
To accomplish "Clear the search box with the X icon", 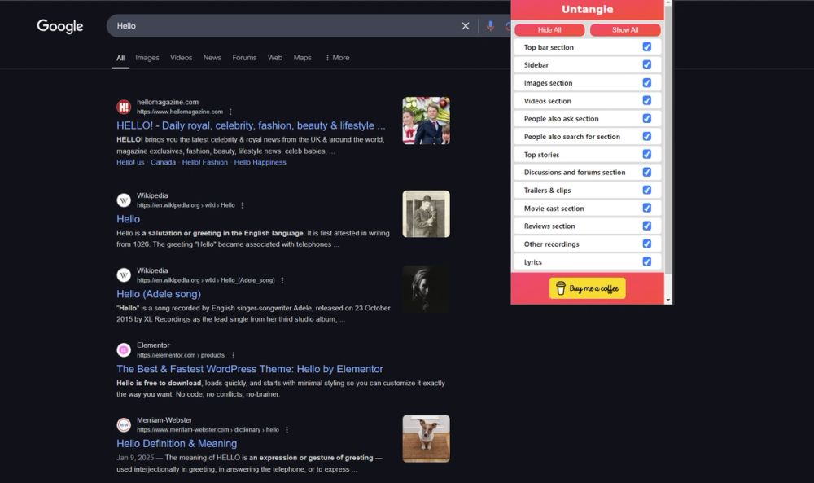I will pos(466,26).
